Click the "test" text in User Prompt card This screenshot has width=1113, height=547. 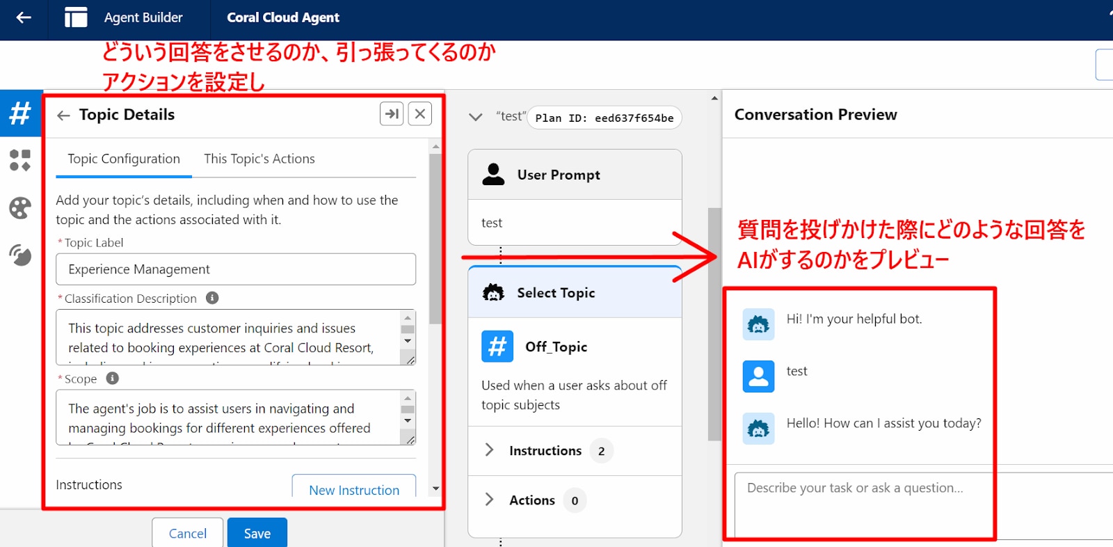[492, 223]
